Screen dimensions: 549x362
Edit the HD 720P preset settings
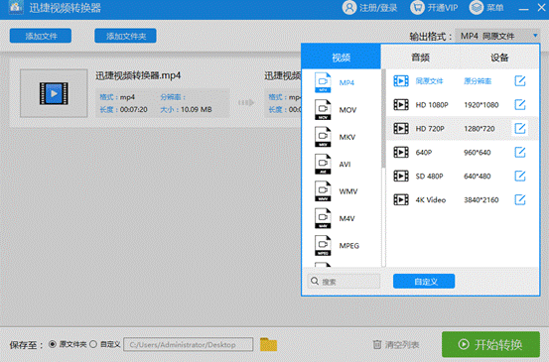coord(520,128)
